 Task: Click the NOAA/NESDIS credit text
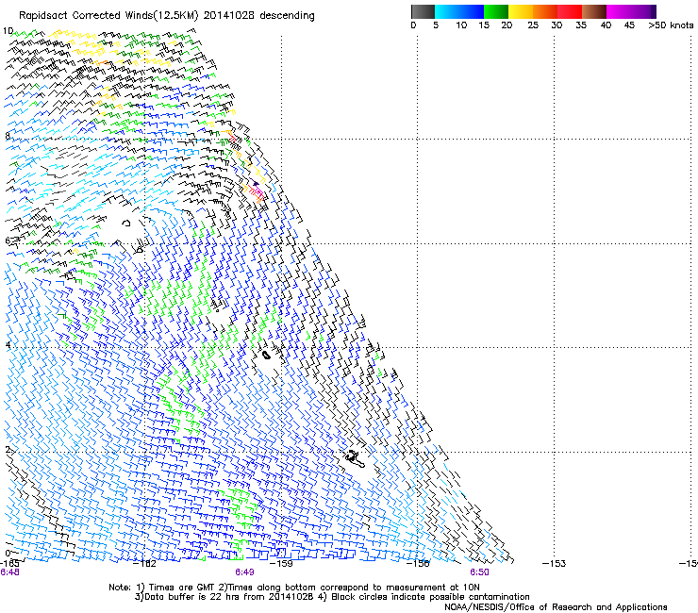pos(556,606)
